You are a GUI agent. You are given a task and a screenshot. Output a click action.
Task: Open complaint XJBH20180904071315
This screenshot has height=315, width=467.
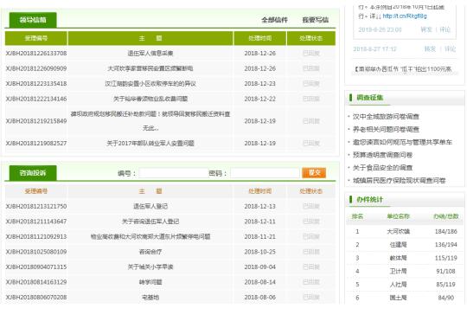36,267
